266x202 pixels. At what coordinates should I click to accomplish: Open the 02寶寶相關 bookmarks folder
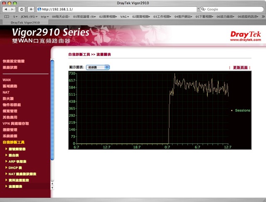[141, 17]
